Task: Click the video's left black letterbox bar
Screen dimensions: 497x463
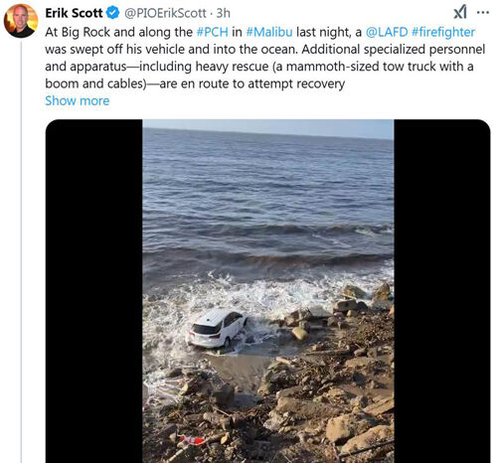Action: (94, 291)
